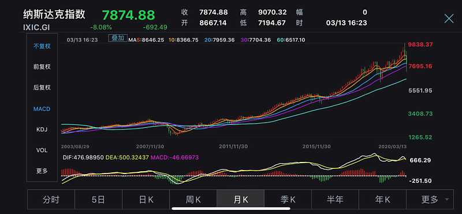Click the MACD:-46.66973 readout
Viewport: 462px width, 214px height.
tap(175, 158)
